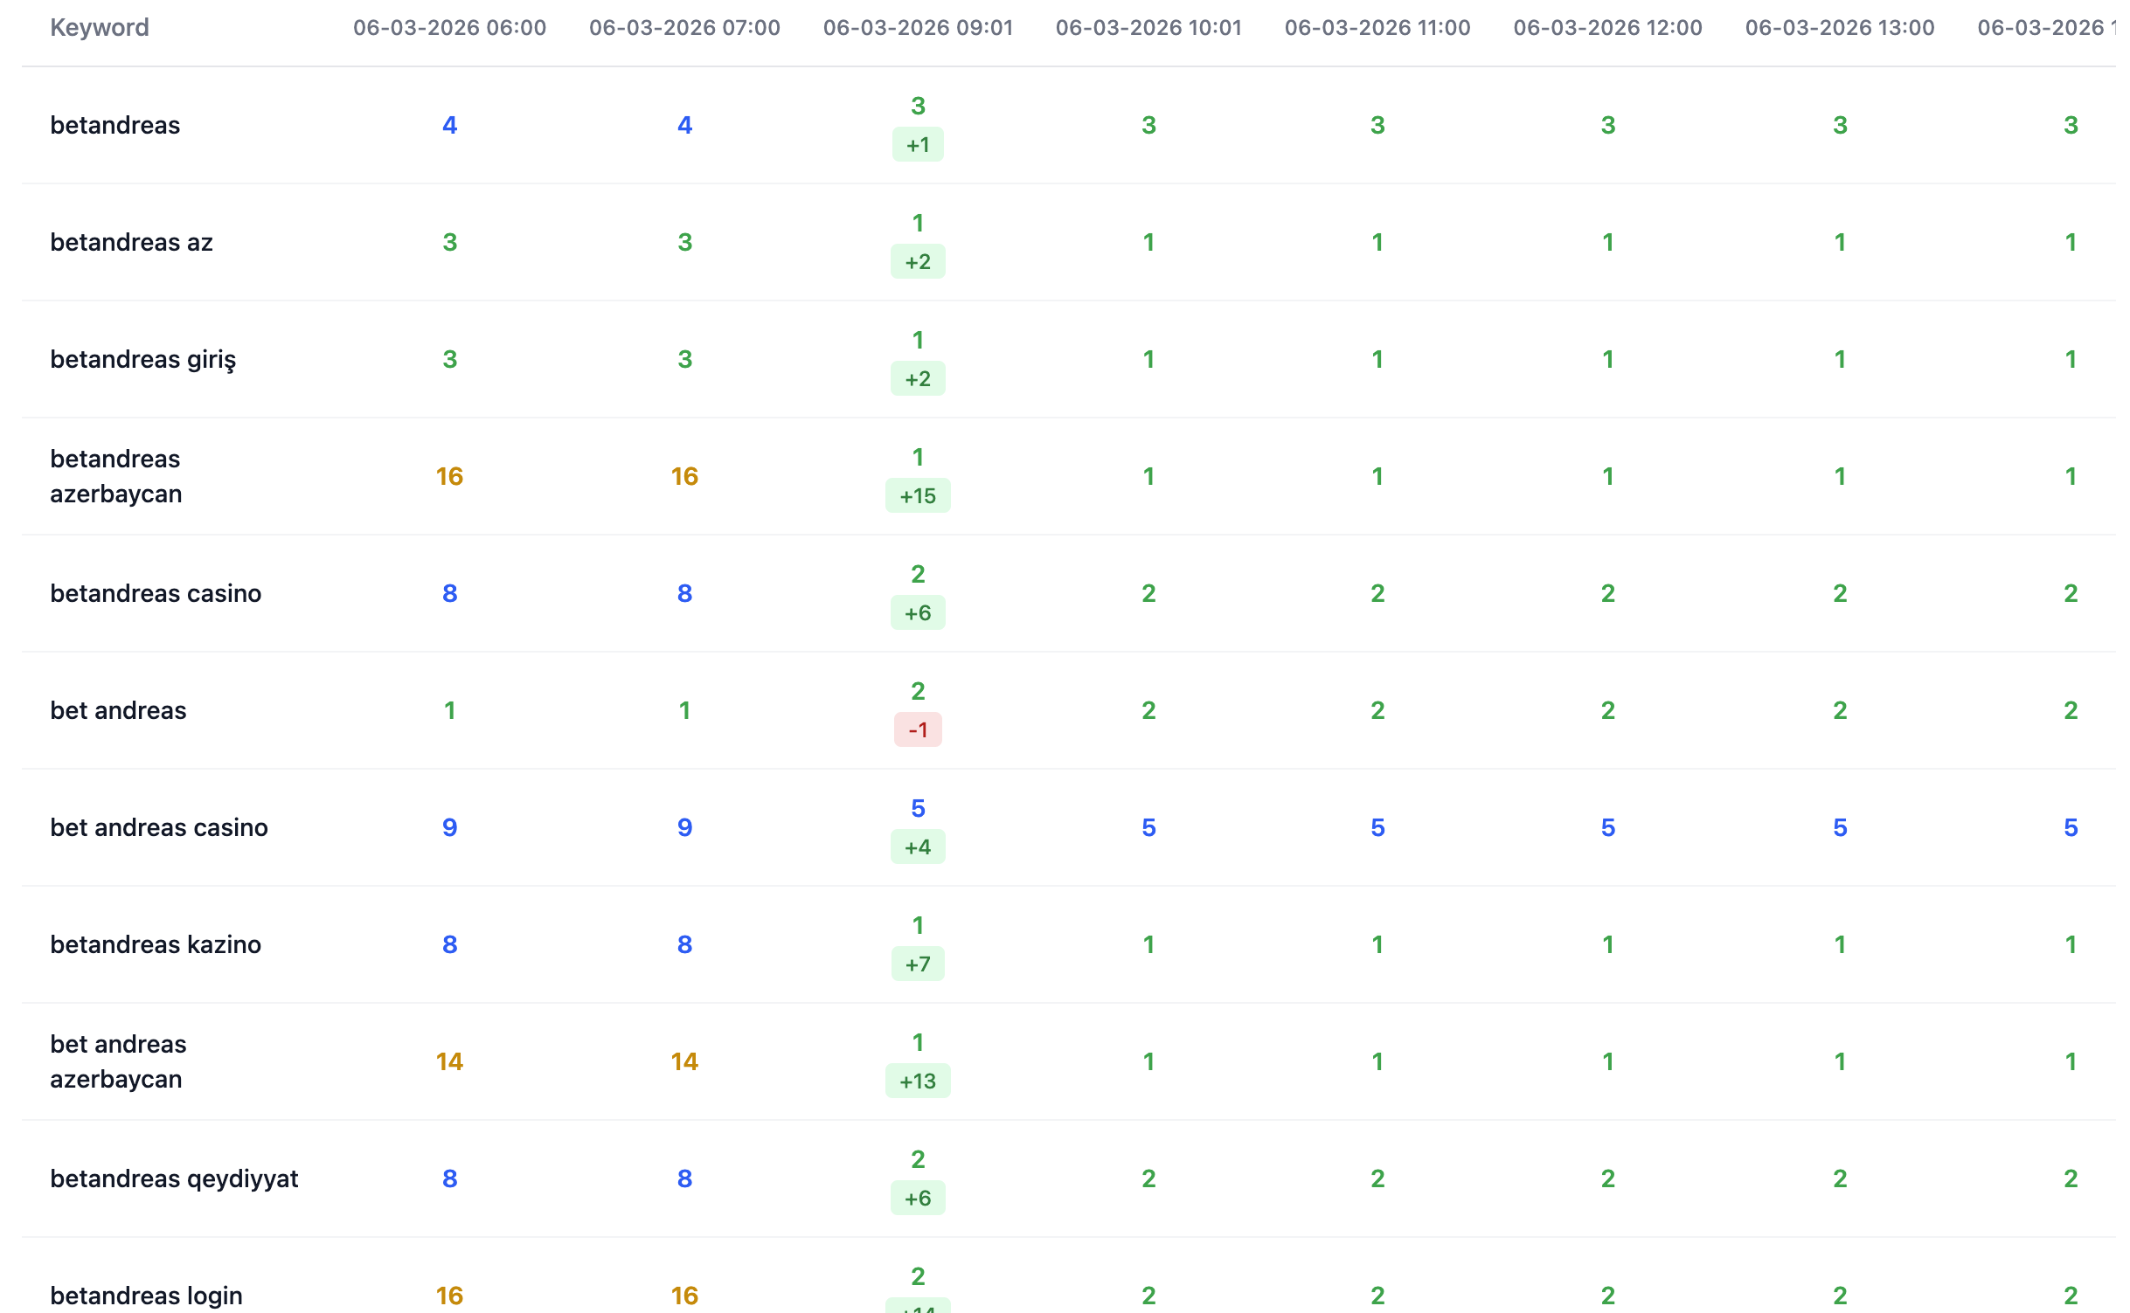Viewport: 2130px width, 1313px height.
Task: Click betandreas kazino position 1 at 10:01
Action: pos(1148,944)
